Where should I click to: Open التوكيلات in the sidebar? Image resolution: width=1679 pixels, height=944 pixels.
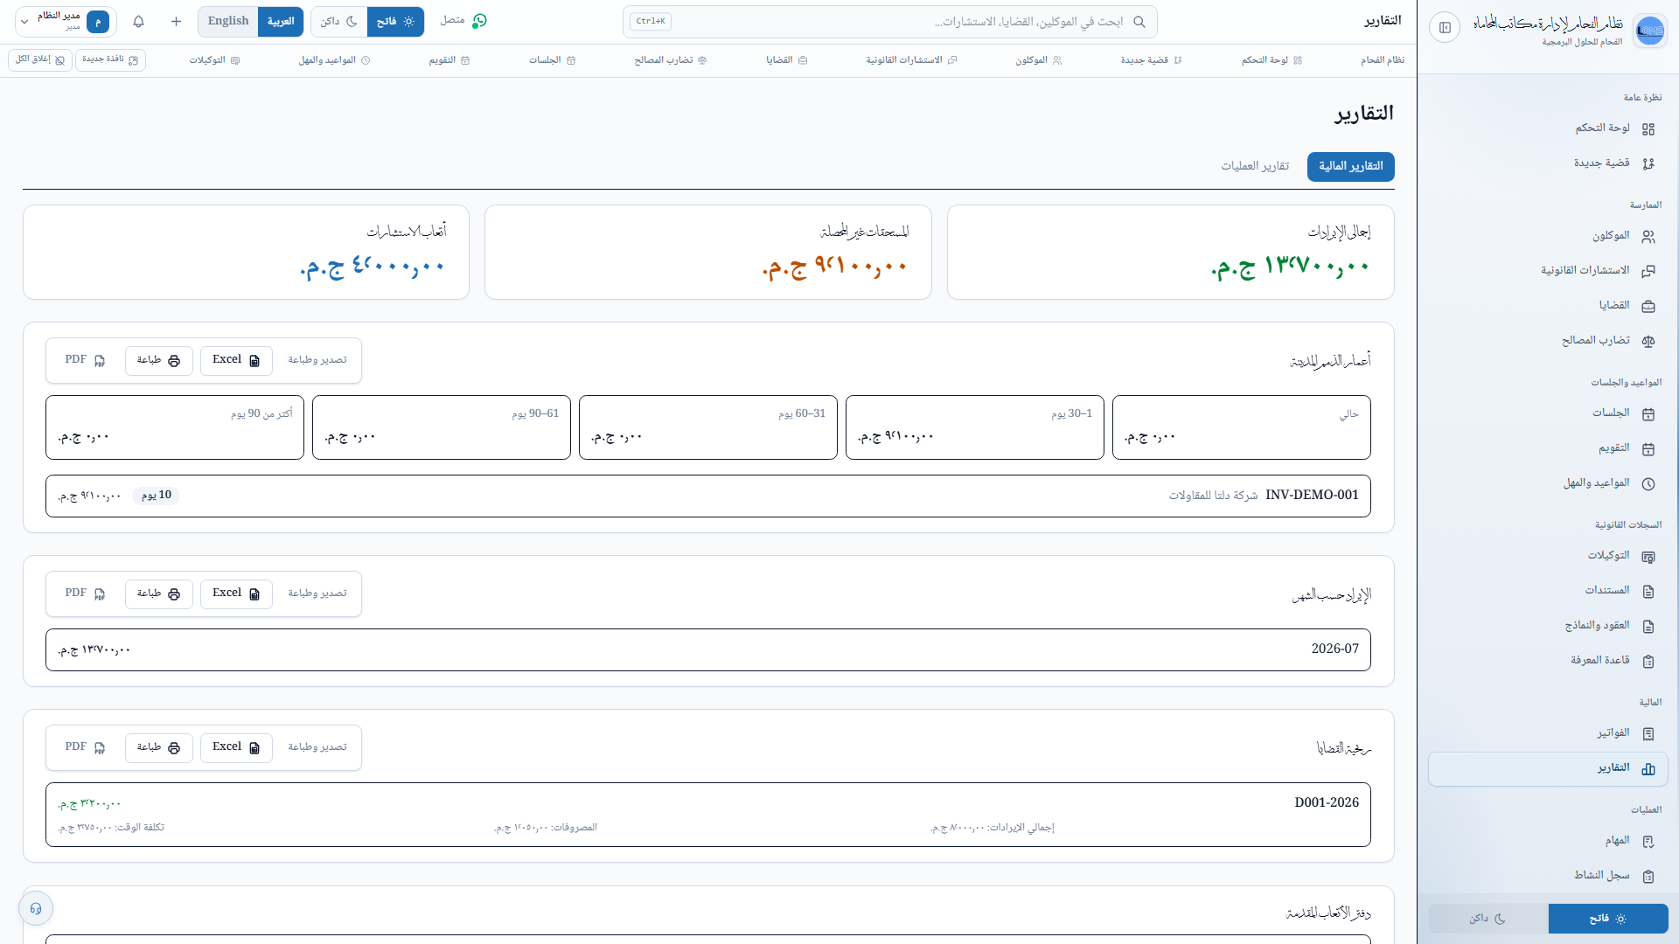(1548, 556)
